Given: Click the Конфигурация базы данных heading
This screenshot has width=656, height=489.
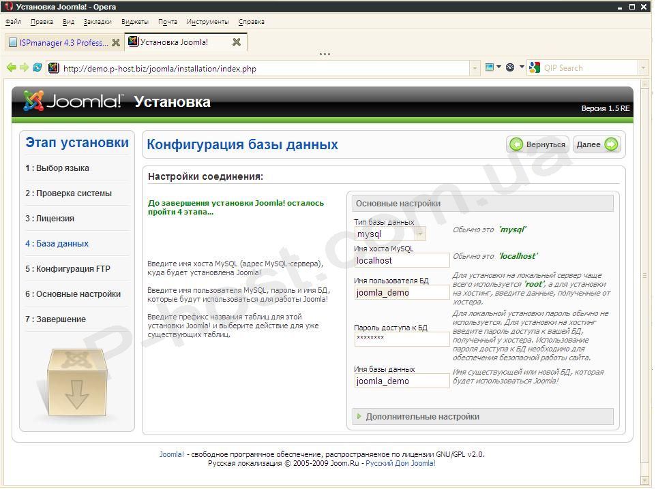Looking at the screenshot, I should pyautogui.click(x=242, y=144).
